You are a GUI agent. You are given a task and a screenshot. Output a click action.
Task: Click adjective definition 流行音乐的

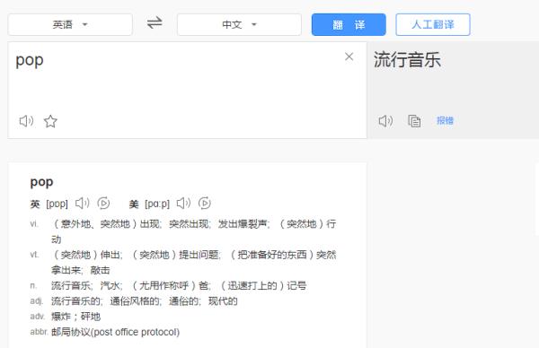76,301
